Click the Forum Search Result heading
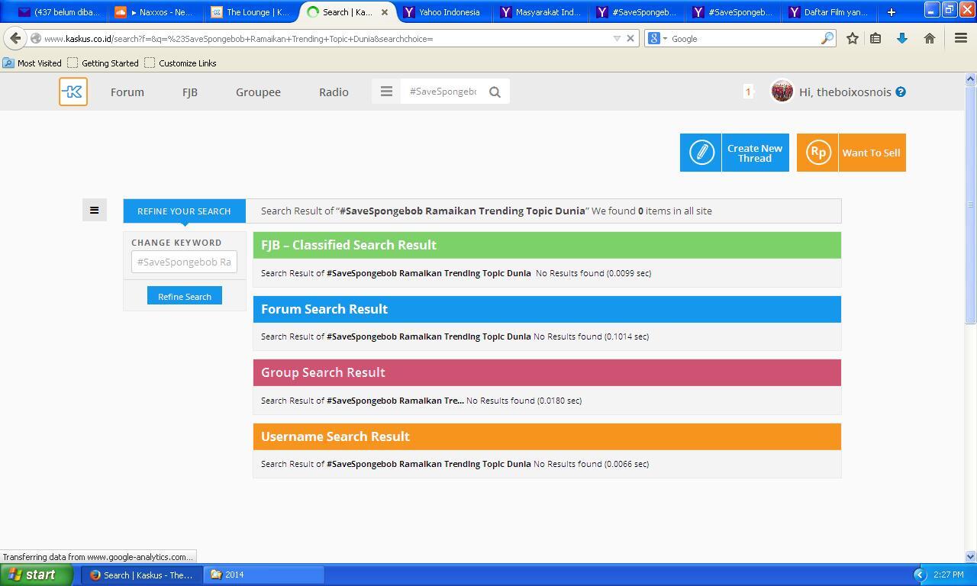 tap(324, 309)
